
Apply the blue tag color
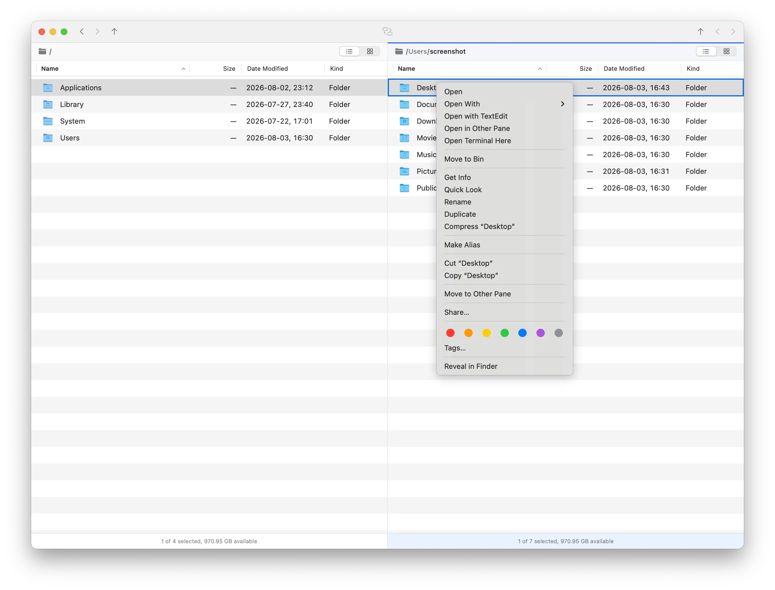coord(522,333)
